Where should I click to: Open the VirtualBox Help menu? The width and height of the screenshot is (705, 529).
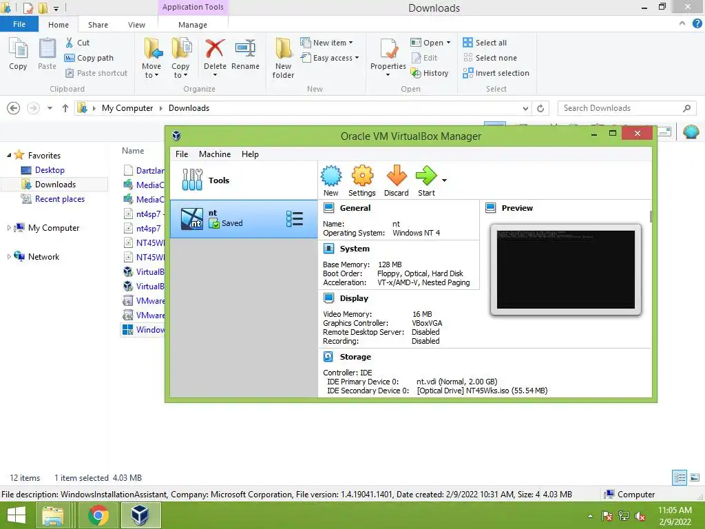250,154
